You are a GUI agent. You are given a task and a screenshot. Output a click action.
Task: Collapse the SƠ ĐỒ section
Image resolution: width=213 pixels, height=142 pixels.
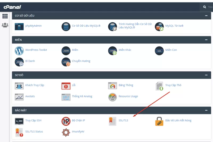(206, 75)
